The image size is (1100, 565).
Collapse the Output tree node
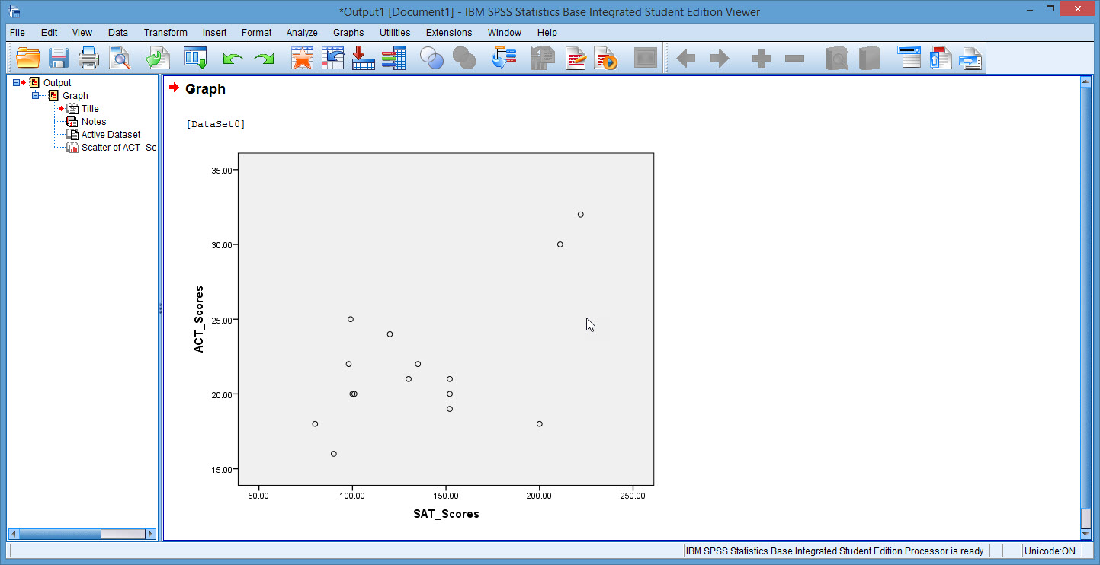tap(17, 82)
